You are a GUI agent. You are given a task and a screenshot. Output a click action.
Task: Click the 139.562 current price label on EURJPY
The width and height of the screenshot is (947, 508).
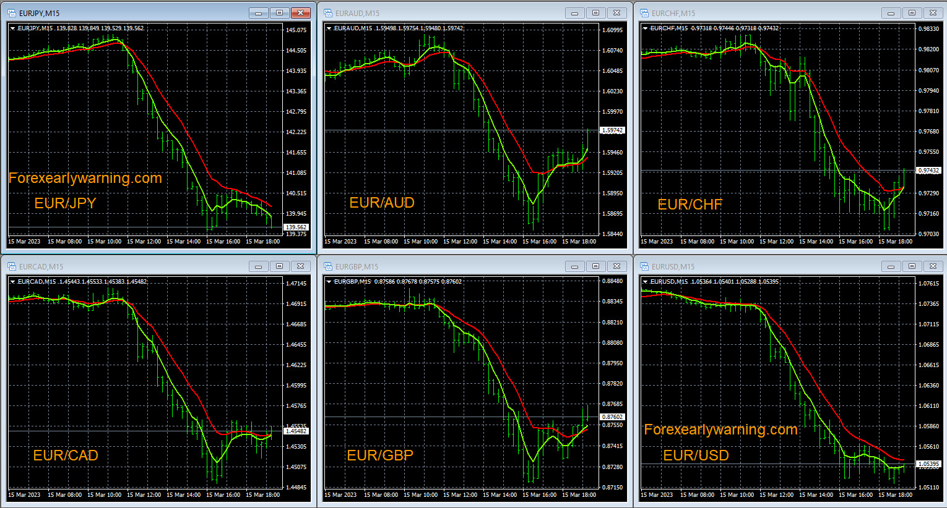point(296,227)
